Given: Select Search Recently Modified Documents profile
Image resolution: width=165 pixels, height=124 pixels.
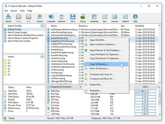Looking at the screenshot, I should coord(24,35).
